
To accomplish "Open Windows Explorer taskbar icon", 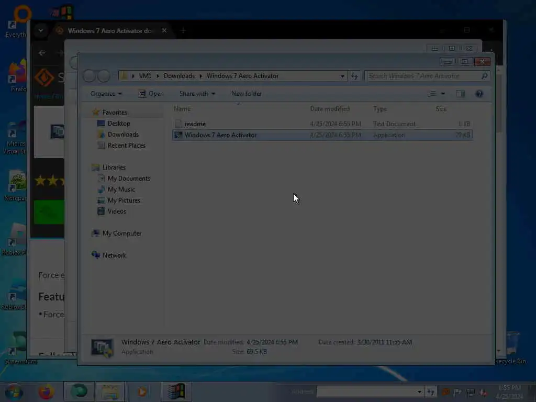I will [110, 392].
